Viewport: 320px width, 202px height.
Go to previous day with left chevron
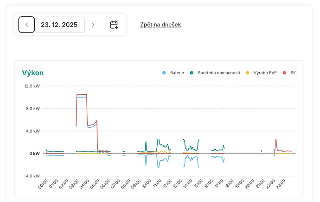26,25
